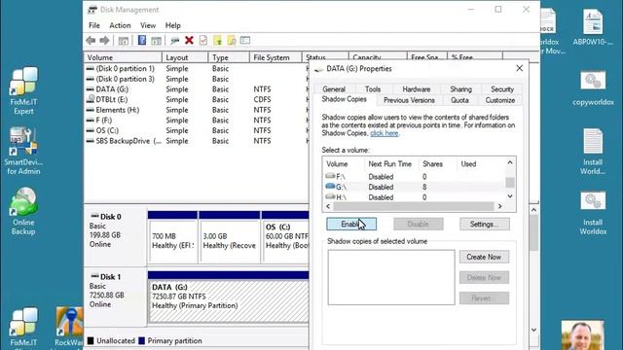Select the G:\ drive icon in volume list

(x=330, y=187)
